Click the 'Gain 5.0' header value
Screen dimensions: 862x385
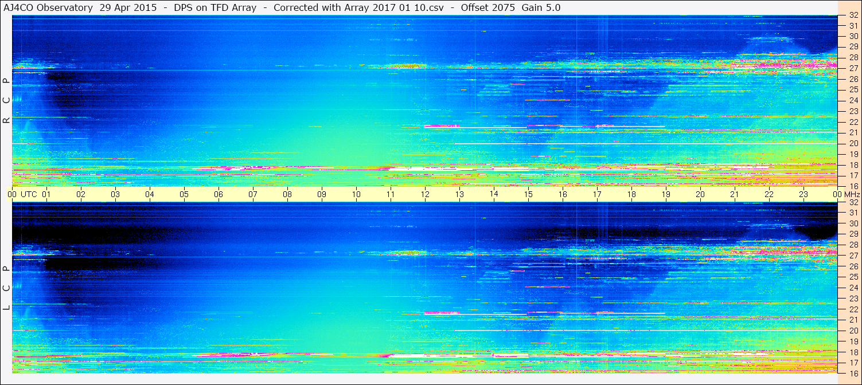541,7
